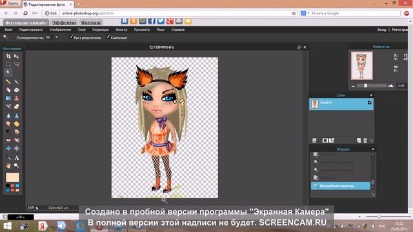Open the Редактировать menu

point(31,30)
